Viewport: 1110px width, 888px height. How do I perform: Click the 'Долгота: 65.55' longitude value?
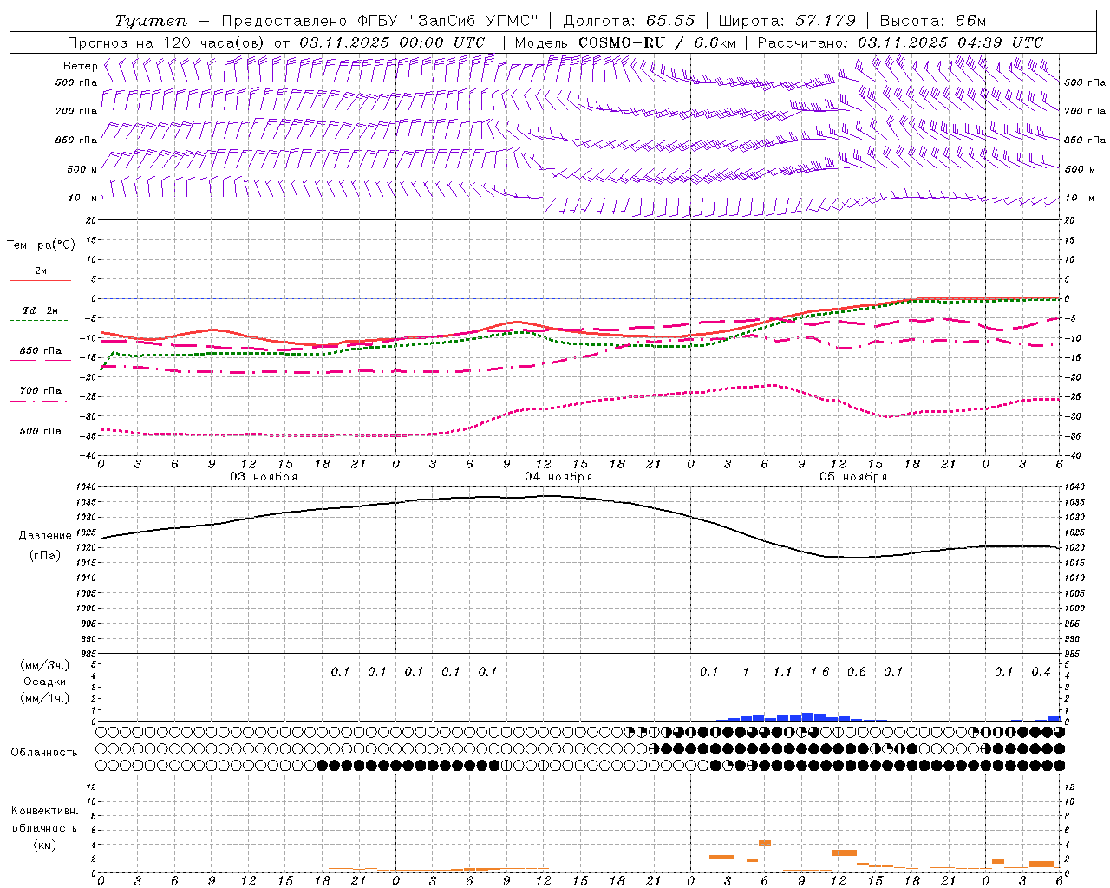point(629,21)
